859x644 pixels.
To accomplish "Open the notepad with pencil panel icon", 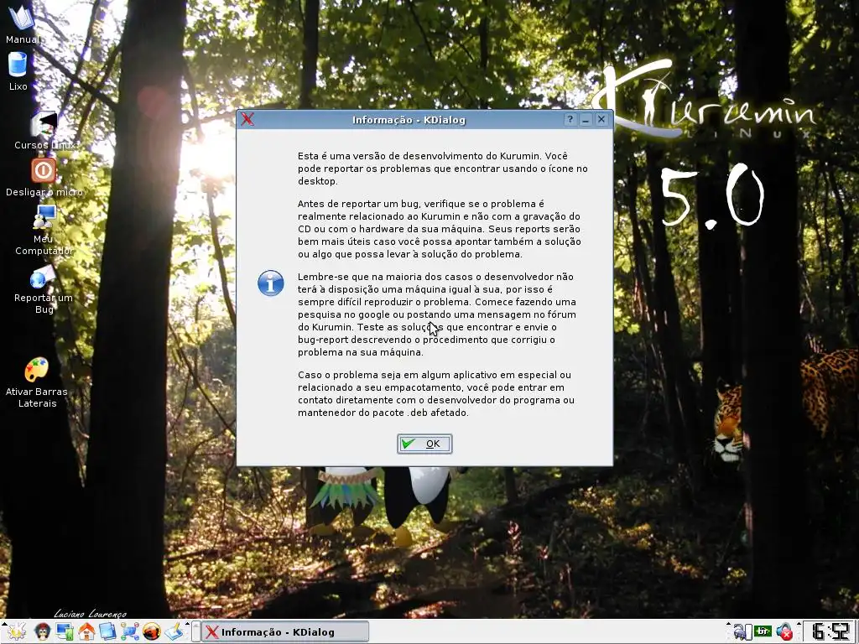I will coord(174,631).
